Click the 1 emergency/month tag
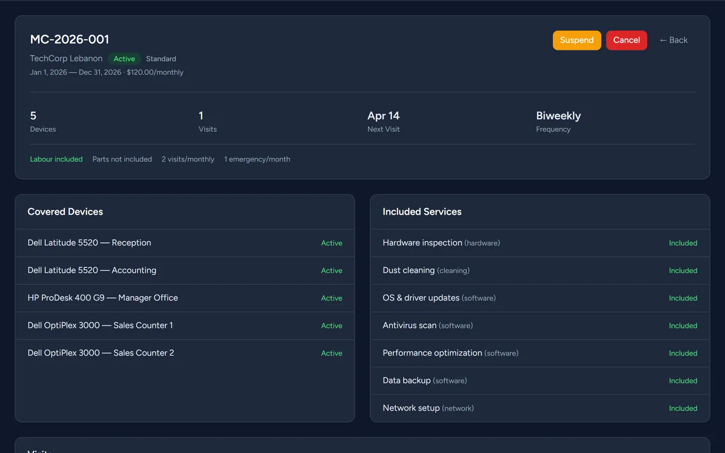This screenshot has width=725, height=453. [x=257, y=160]
